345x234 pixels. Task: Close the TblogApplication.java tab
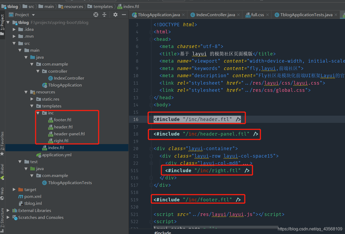click(x=183, y=15)
